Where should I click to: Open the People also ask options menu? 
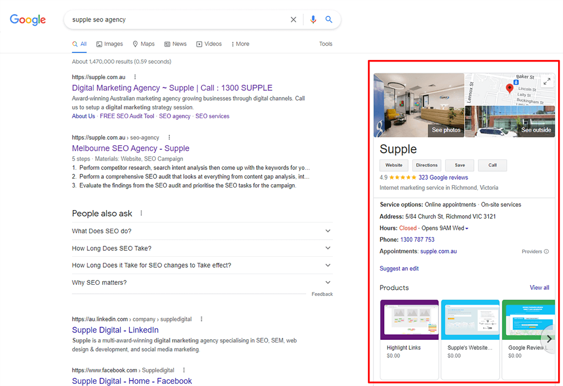(x=141, y=213)
